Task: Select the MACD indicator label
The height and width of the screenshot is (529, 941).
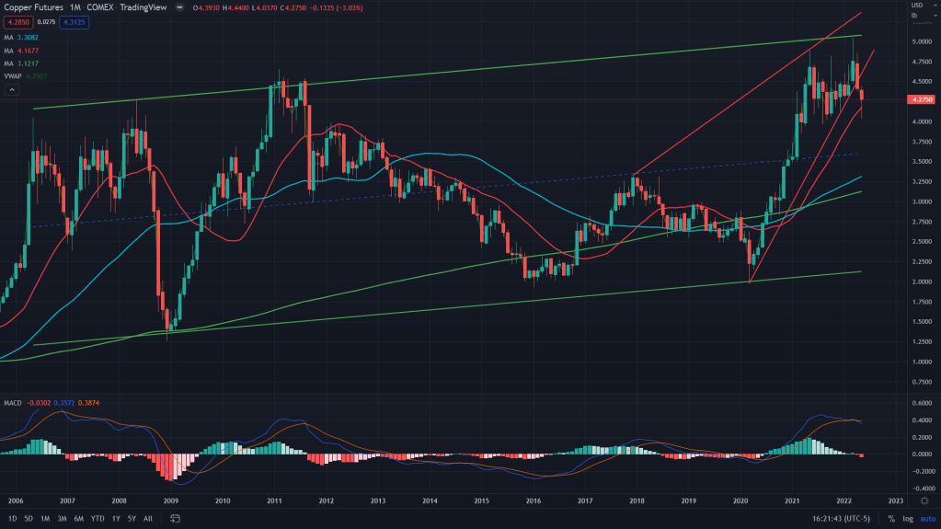Action: point(13,400)
